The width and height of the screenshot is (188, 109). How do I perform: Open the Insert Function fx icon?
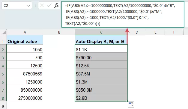tap(56, 5)
